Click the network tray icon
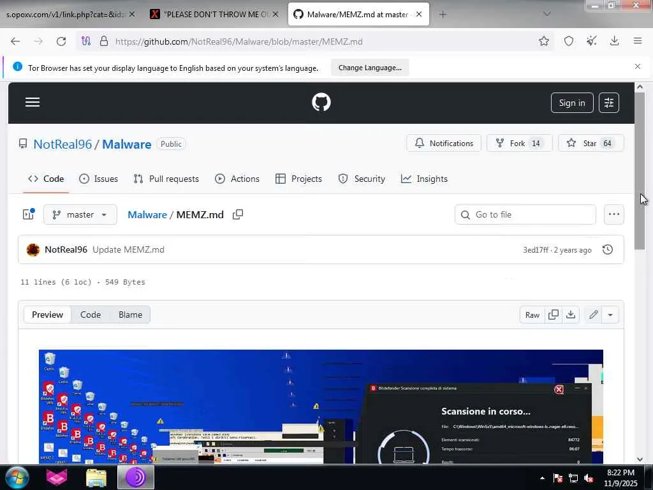The height and width of the screenshot is (490, 653). [573, 479]
